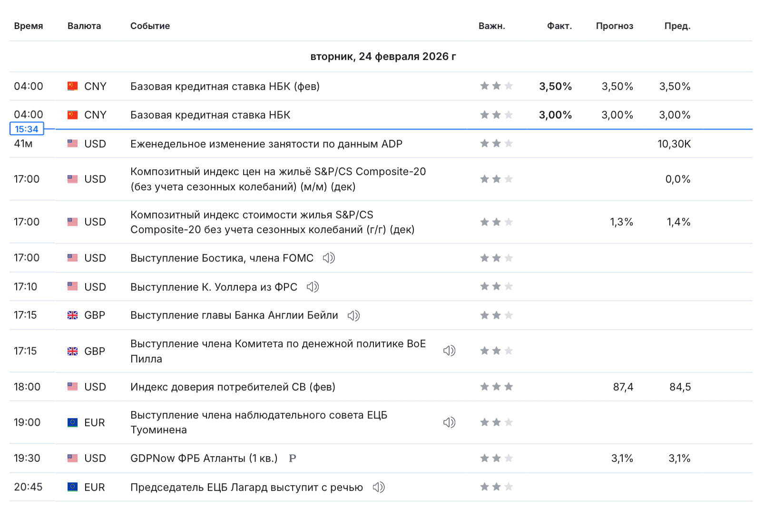Image resolution: width=764 pixels, height=507 pixels.
Task: Click EU flag in the Lagarde speech row
Action: 72,487
